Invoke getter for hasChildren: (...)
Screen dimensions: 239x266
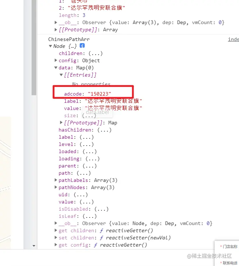coord(104,130)
